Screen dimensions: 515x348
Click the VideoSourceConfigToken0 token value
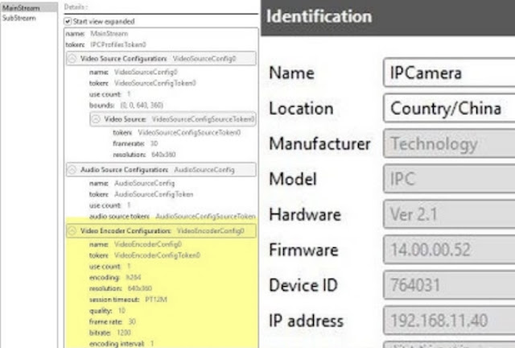(155, 83)
